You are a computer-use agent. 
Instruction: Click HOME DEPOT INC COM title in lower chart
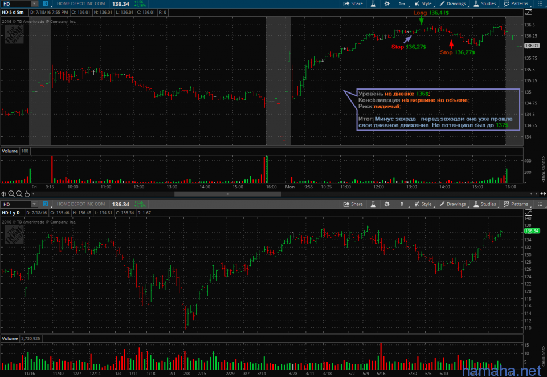pos(81,204)
